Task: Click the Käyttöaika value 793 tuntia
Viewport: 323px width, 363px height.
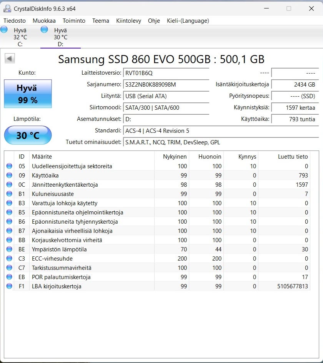Action: [295, 119]
